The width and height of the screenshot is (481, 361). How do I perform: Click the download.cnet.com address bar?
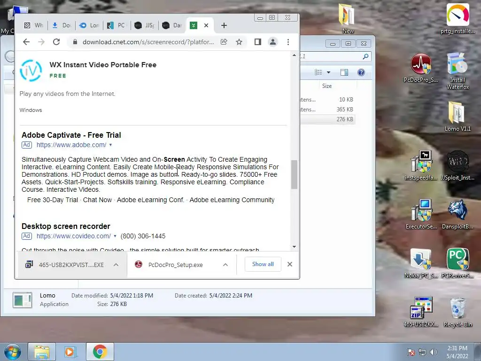point(148,42)
